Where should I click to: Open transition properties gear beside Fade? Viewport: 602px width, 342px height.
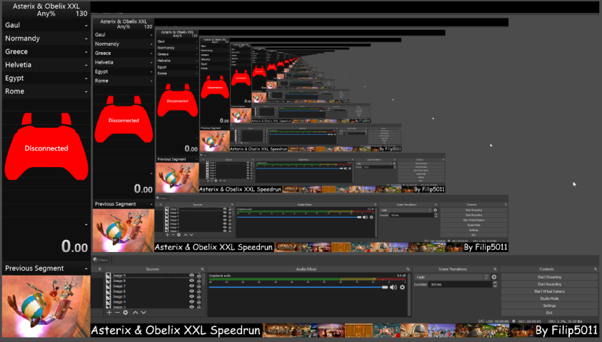pos(494,277)
